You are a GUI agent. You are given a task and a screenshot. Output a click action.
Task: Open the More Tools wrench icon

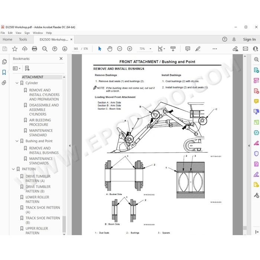[x=256, y=195]
